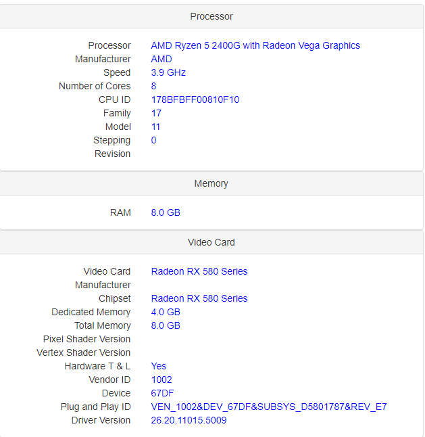Click the 'Stepping' label
This screenshot has width=425, height=437.
pyautogui.click(x=112, y=140)
